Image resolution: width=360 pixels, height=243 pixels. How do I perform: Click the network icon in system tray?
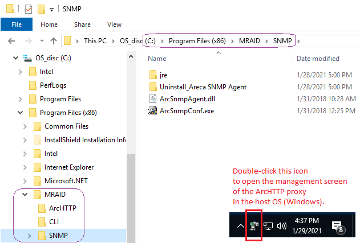pyautogui.click(x=268, y=226)
